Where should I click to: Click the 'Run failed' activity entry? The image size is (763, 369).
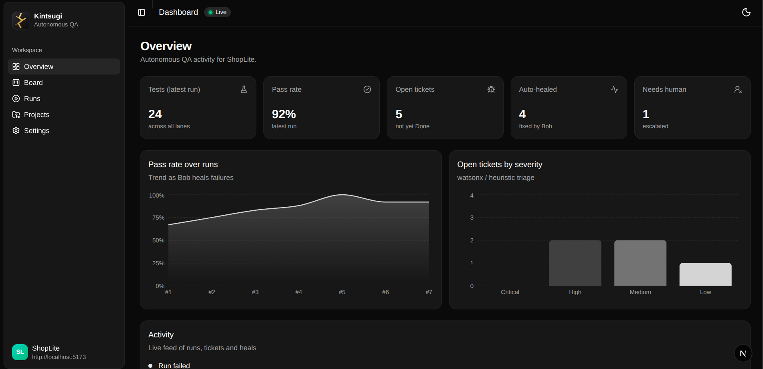click(x=174, y=365)
